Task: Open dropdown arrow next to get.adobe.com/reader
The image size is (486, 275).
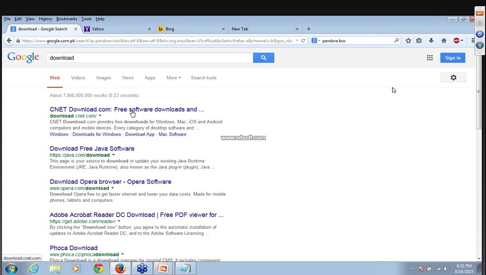Action: point(119,221)
